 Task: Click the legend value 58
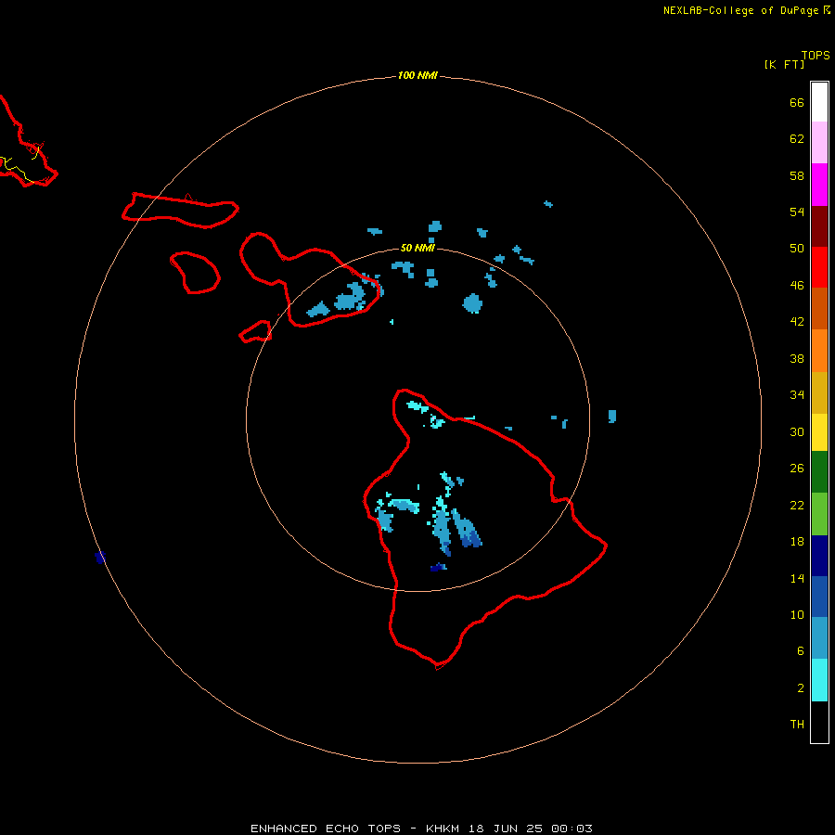(x=797, y=175)
